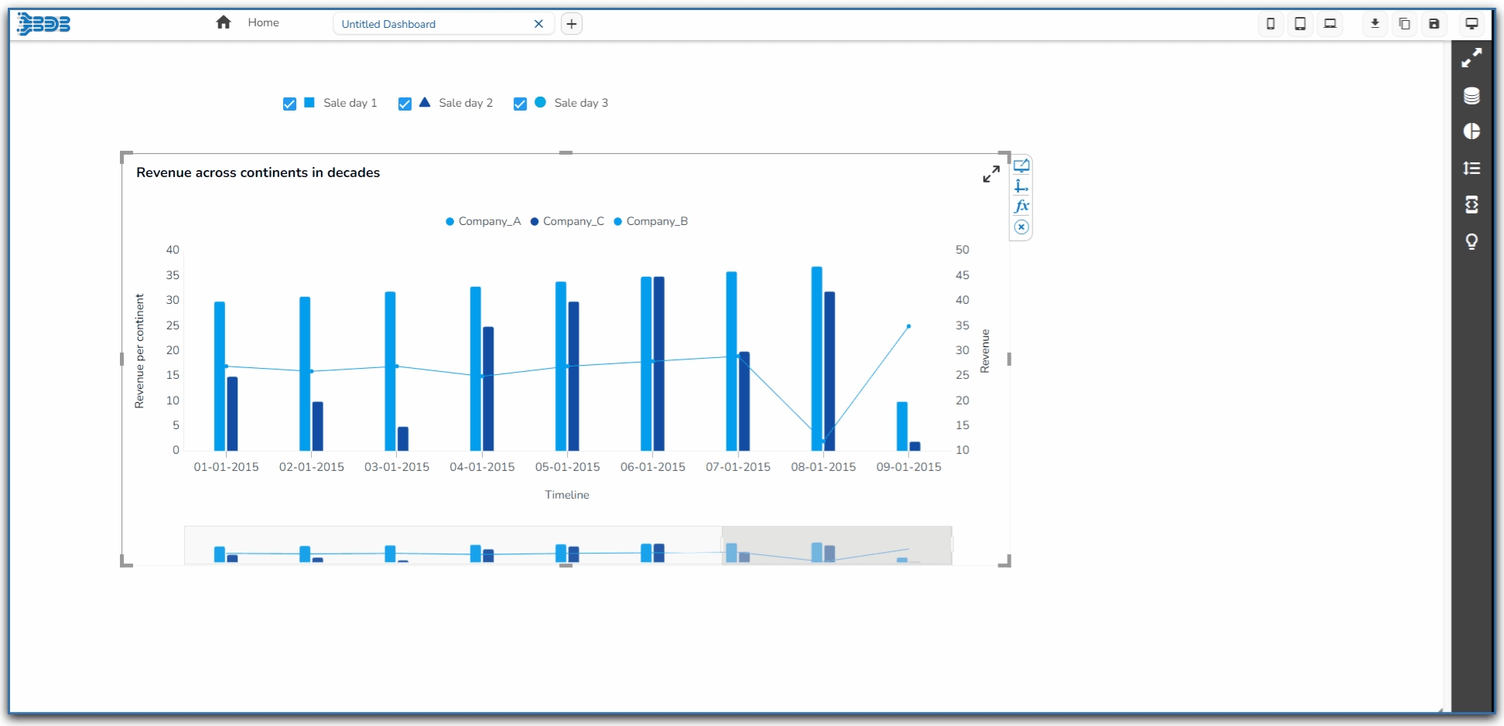Click the BDB logo

44,24
